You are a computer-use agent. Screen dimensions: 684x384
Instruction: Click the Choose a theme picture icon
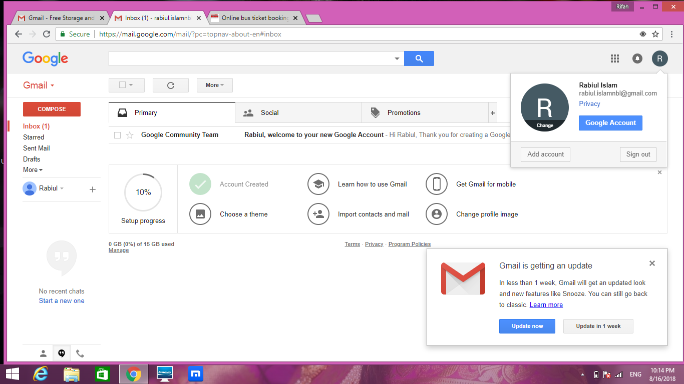(200, 214)
